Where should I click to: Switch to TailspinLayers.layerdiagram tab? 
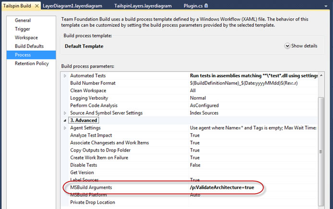click(x=143, y=6)
